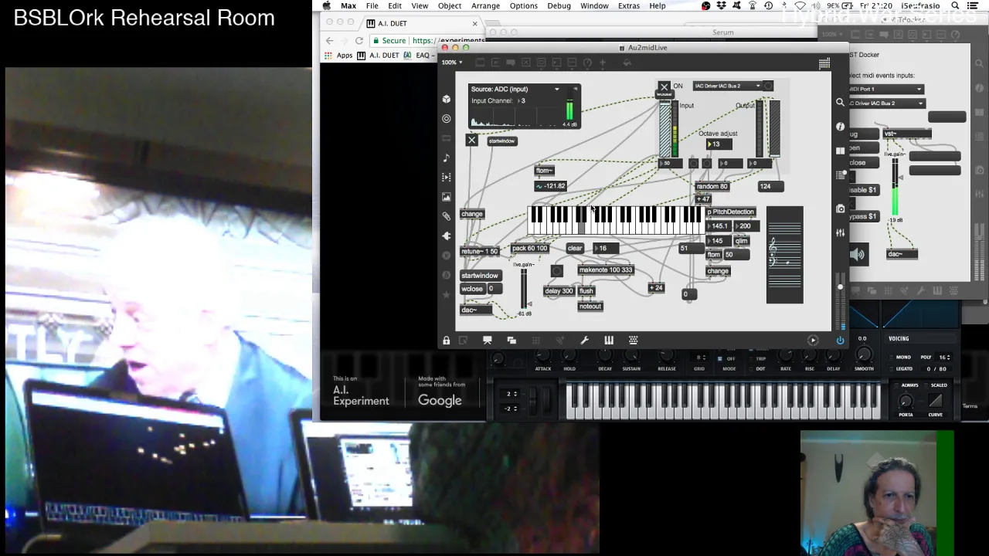The image size is (989, 556).
Task: Open the Debug menu
Action: [x=559, y=5]
